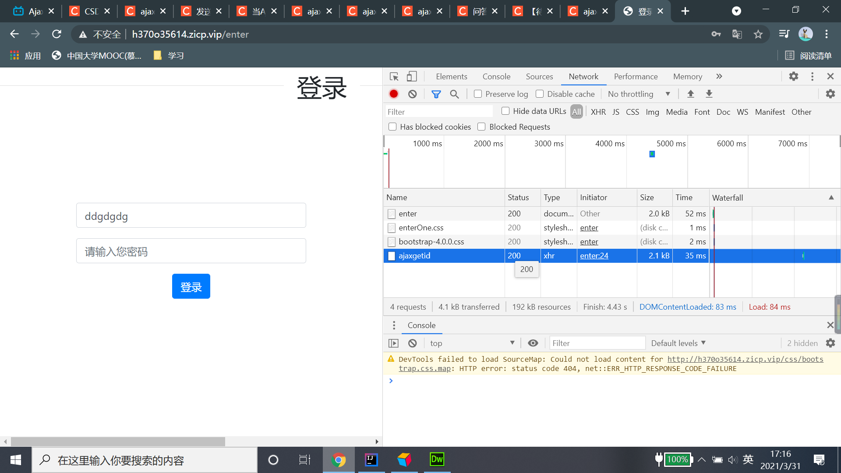Enable the Preserve log checkbox

[478, 94]
